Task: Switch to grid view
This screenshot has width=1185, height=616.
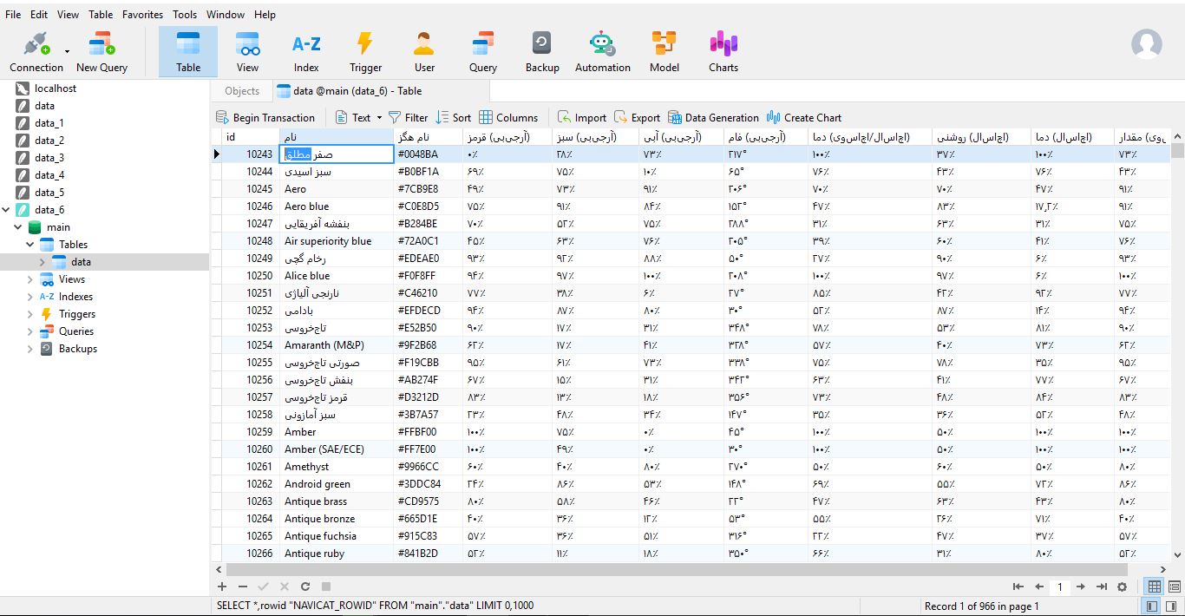Action: [1154, 587]
